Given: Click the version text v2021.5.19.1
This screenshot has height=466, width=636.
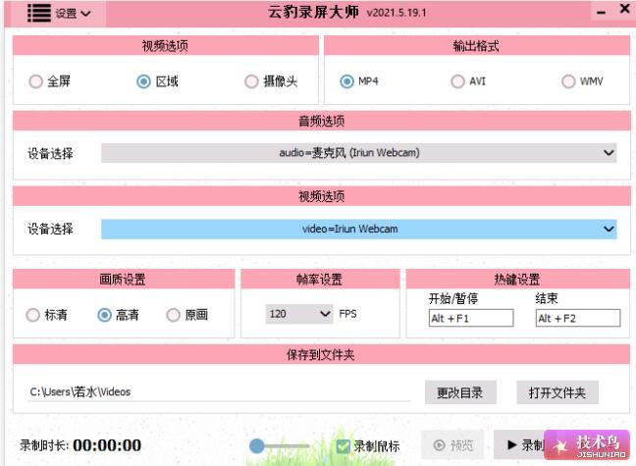Looking at the screenshot, I should 397,13.
